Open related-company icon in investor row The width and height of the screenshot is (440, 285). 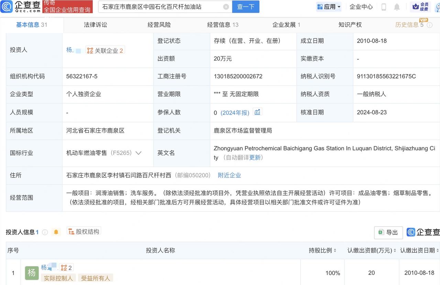pos(66,267)
